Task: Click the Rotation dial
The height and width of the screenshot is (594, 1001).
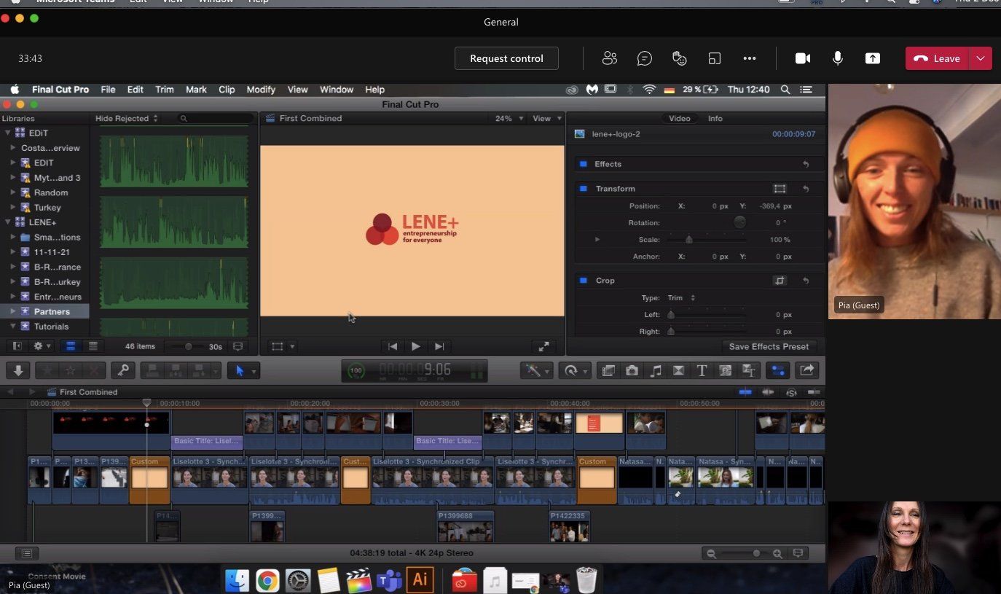Action: pos(739,222)
